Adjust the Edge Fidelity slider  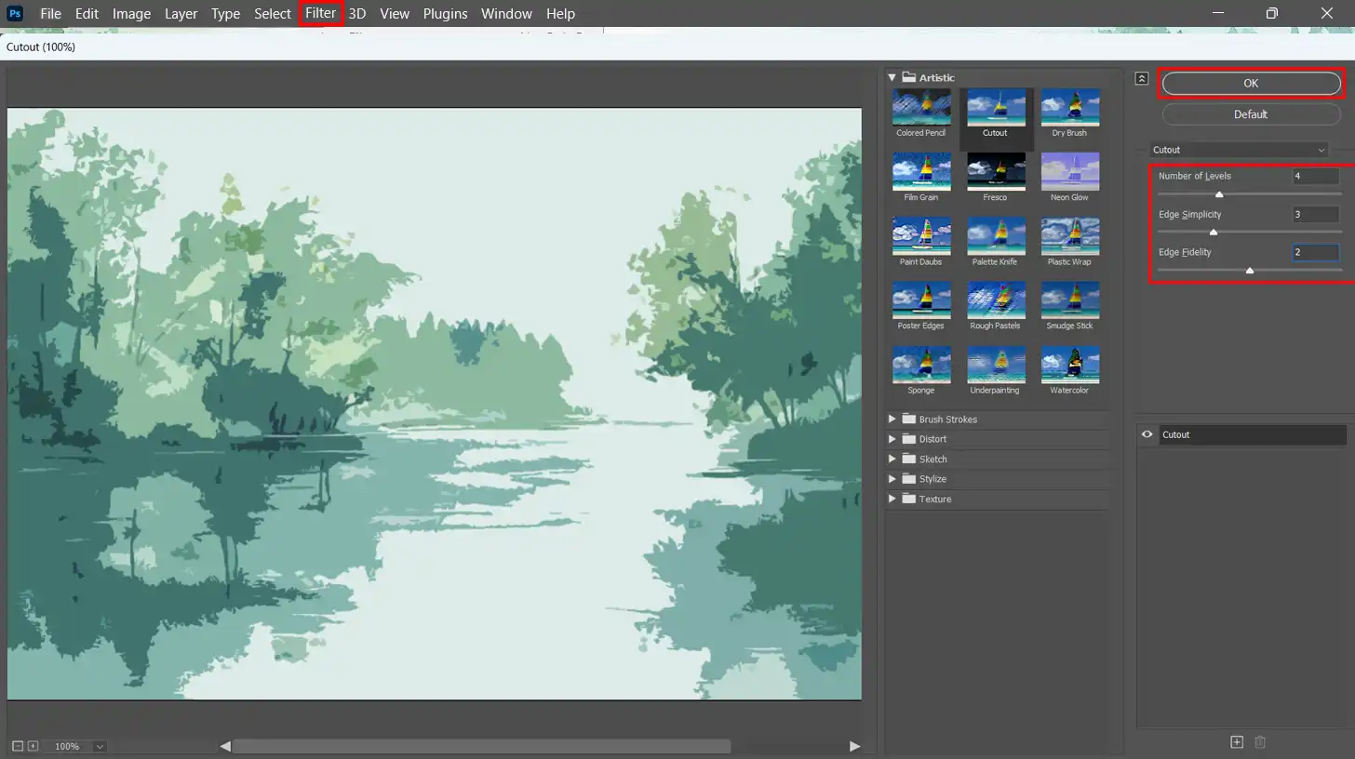(x=1250, y=271)
